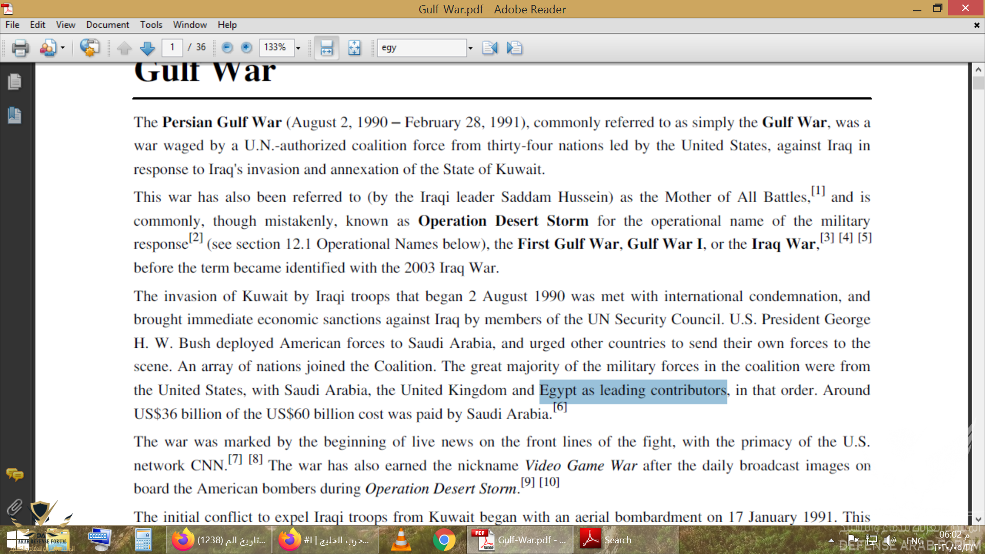Open the Comments panel icon

tap(14, 474)
